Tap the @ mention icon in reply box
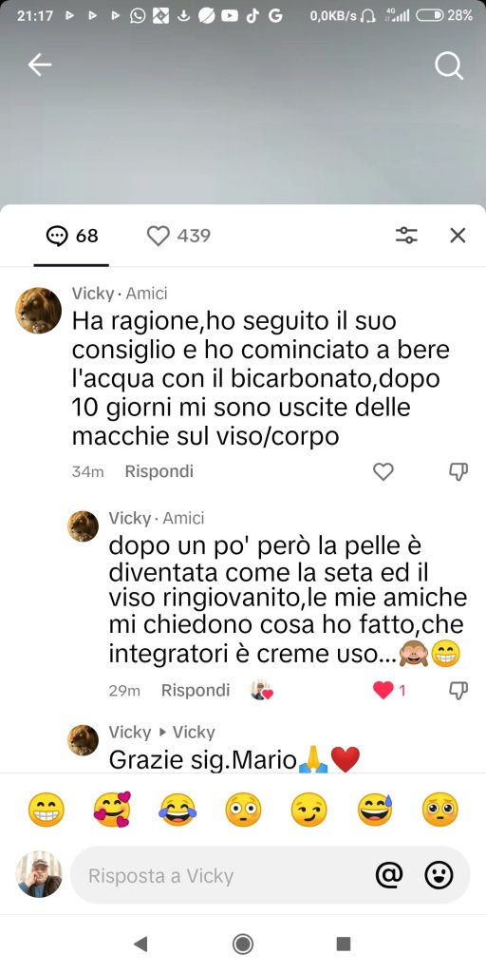Image resolution: width=486 pixels, height=973 pixels. (x=389, y=875)
